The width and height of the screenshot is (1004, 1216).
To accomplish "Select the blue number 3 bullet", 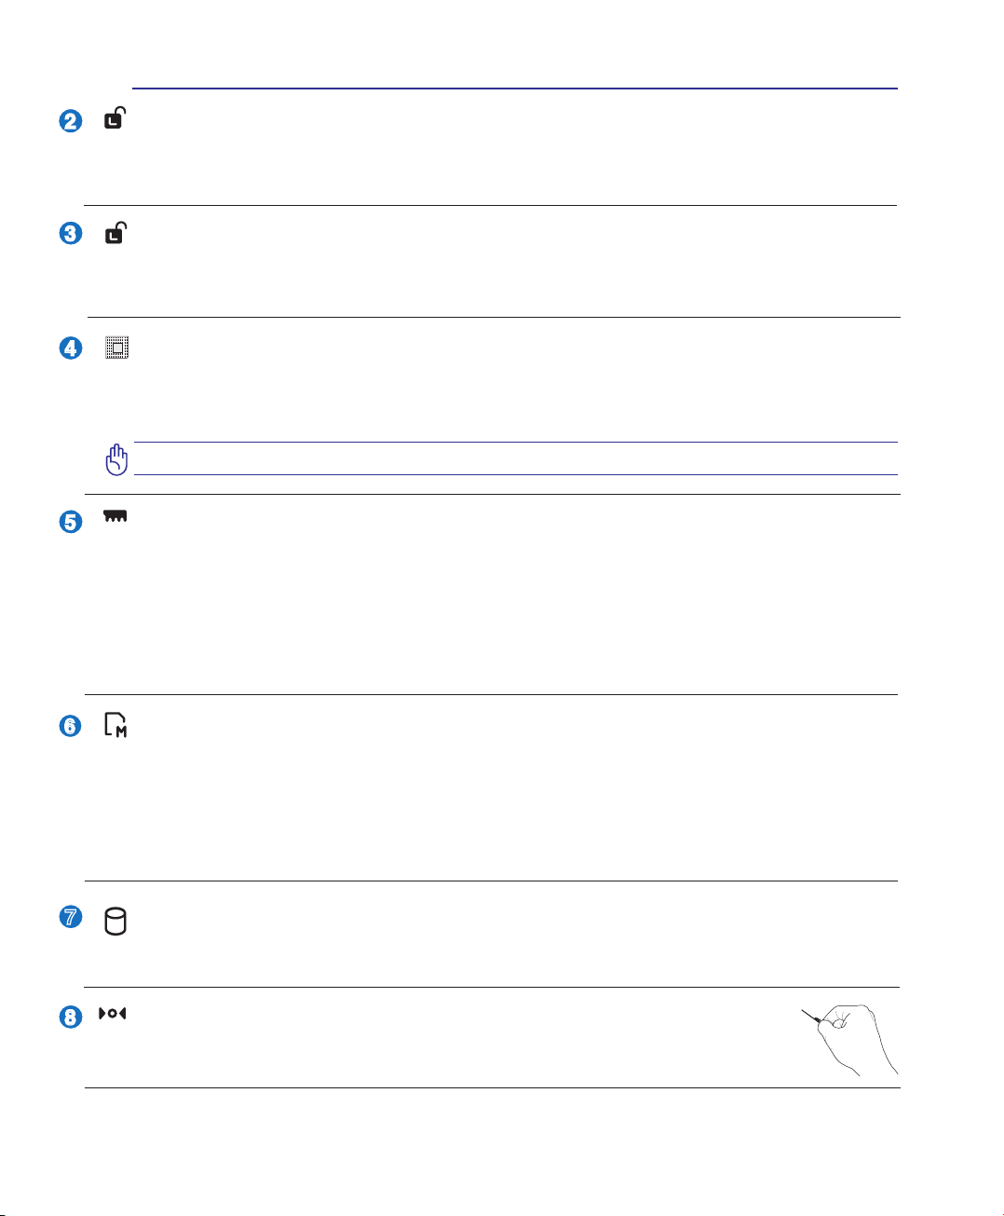I will point(70,233).
